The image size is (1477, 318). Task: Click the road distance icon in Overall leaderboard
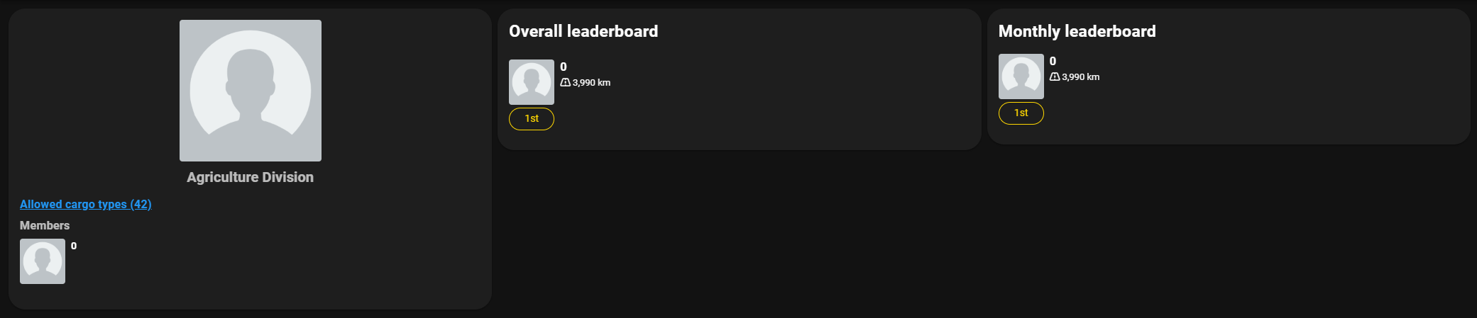point(565,82)
